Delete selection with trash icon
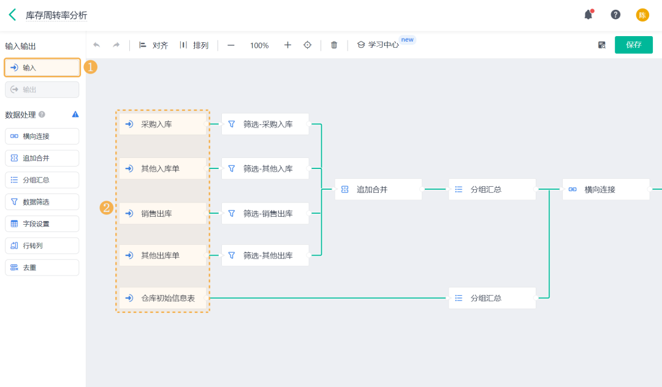Screen dimensions: 662x387 (334, 45)
